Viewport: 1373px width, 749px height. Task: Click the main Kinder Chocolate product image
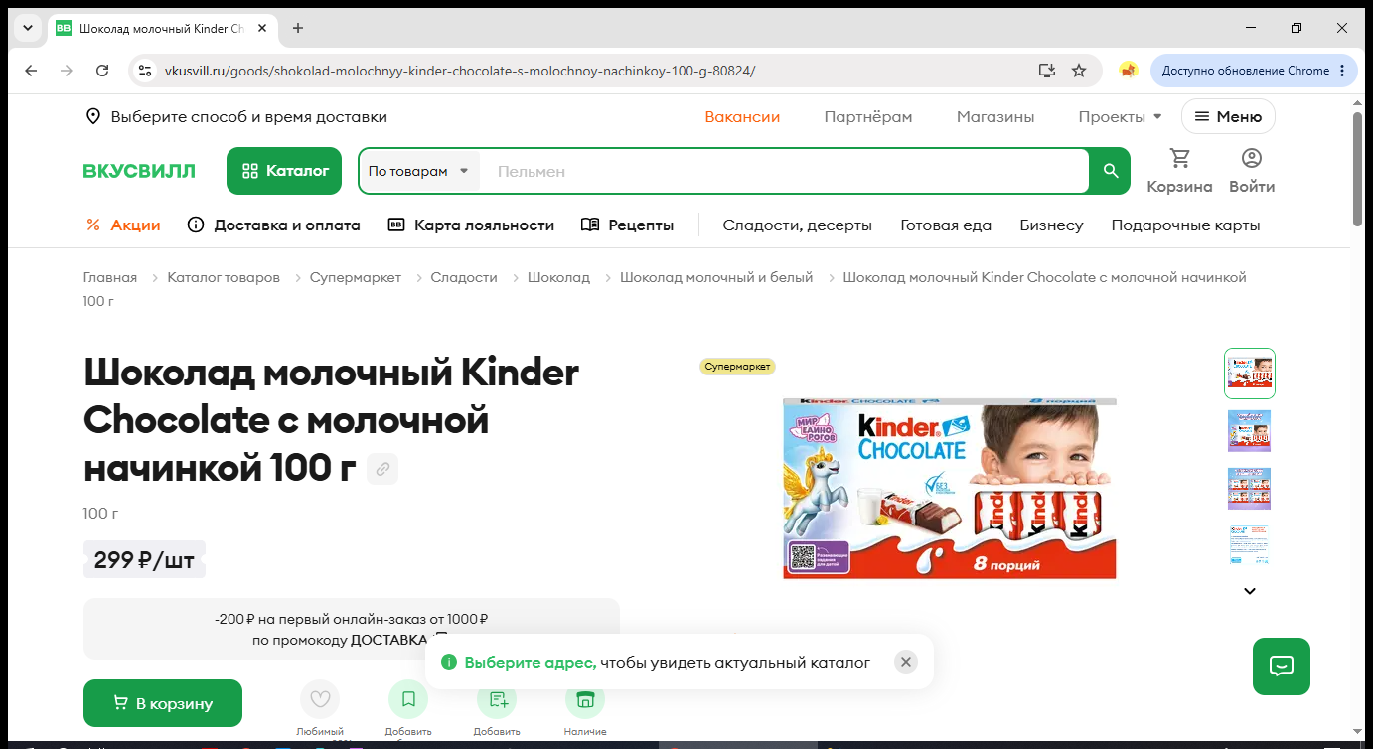pos(950,488)
